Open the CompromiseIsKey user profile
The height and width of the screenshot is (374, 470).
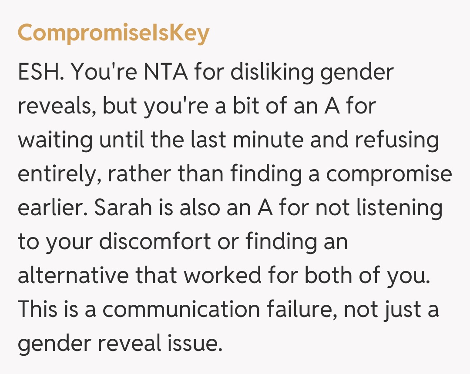[113, 33]
